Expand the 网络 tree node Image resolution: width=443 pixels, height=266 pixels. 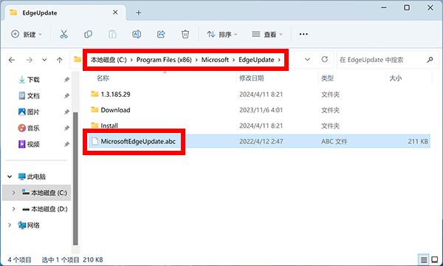coord(10,225)
